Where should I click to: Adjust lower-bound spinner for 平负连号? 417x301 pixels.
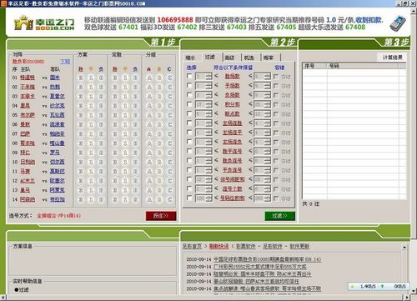coord(208,170)
